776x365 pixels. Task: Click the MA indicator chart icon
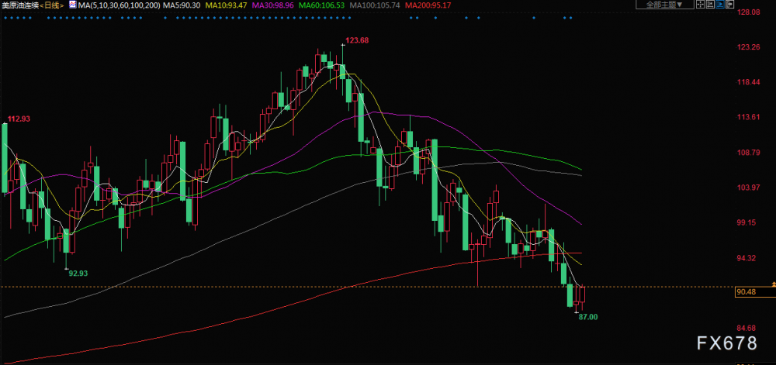(x=72, y=5)
